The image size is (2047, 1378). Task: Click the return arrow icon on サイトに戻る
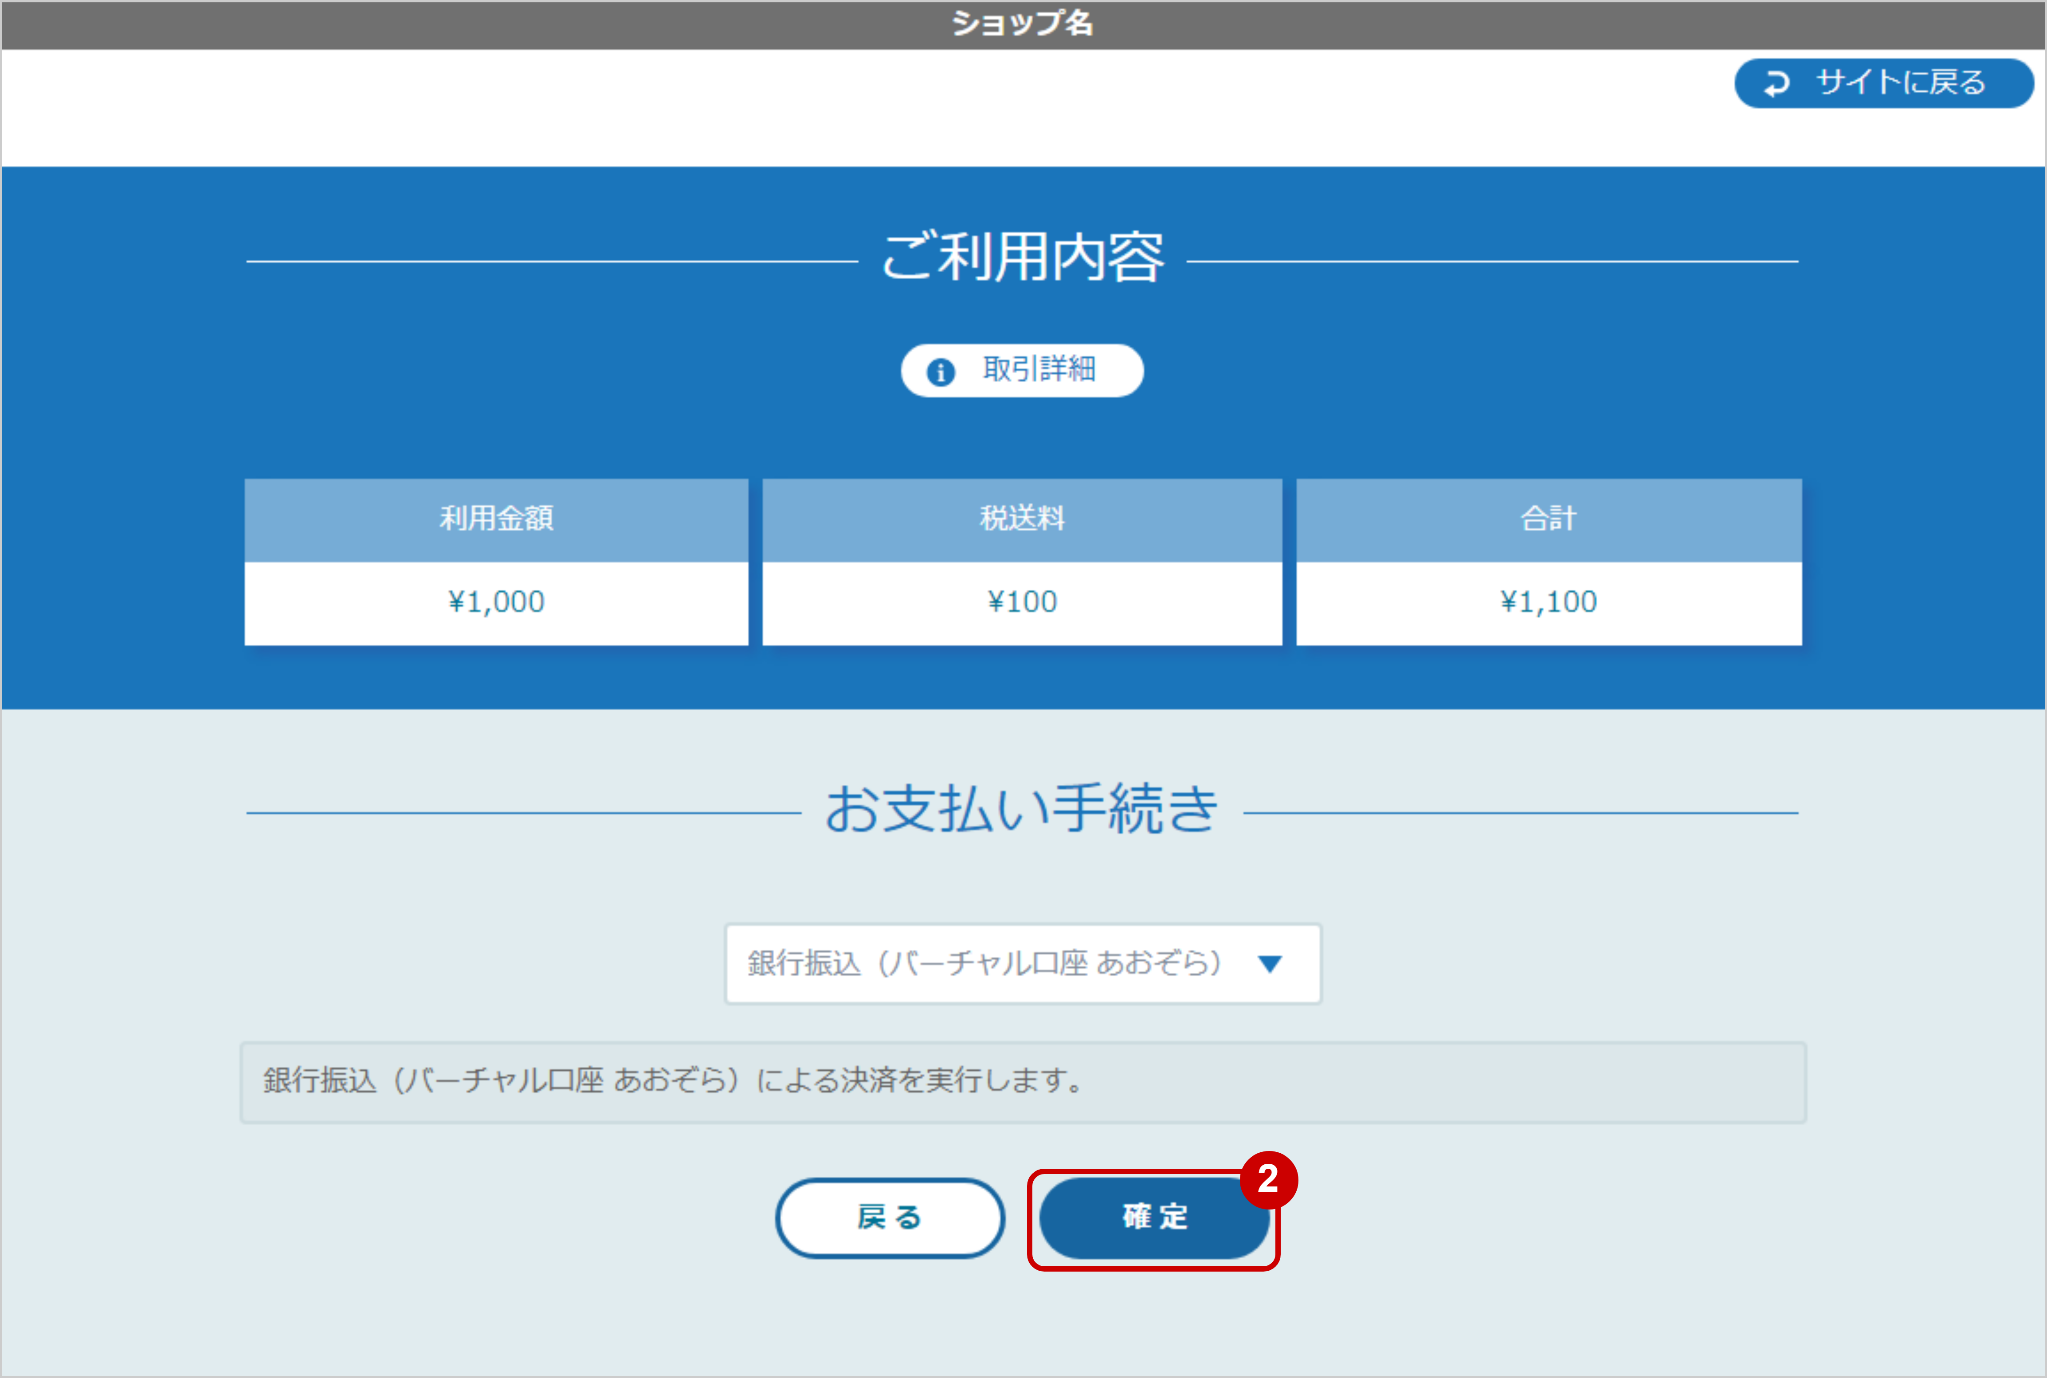coord(1777,82)
